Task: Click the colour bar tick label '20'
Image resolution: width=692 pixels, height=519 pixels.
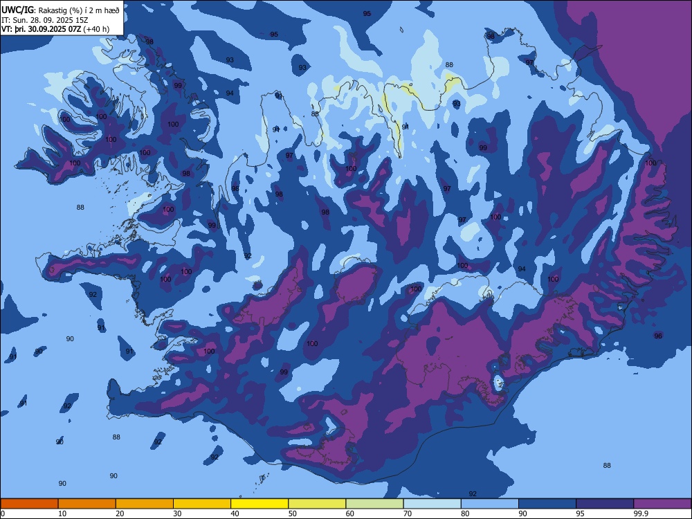Action: click(120, 513)
